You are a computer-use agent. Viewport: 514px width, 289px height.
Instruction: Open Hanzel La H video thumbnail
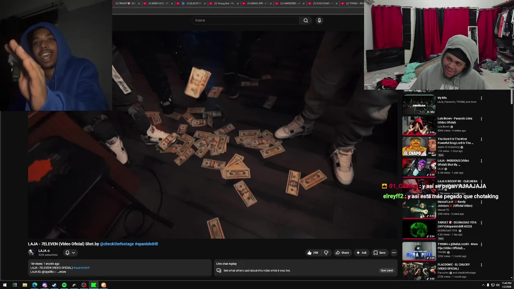(x=419, y=209)
